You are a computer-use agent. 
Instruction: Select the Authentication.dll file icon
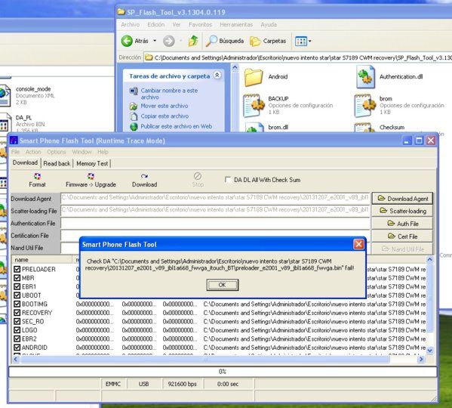[x=365, y=77]
